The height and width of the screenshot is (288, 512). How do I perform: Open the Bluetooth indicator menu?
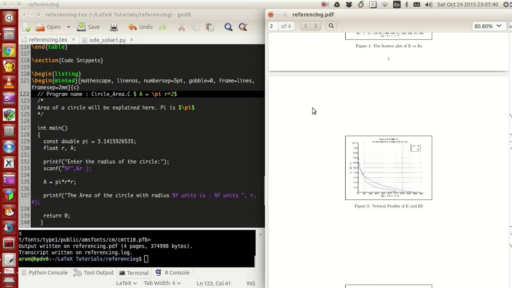pos(407,4)
